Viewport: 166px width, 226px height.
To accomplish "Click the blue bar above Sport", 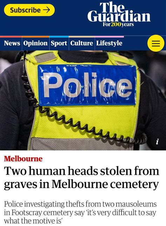I will [59, 37].
